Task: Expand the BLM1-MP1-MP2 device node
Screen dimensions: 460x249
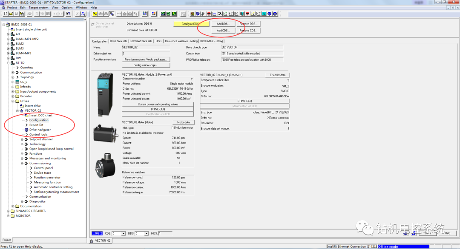Action: click(8, 39)
